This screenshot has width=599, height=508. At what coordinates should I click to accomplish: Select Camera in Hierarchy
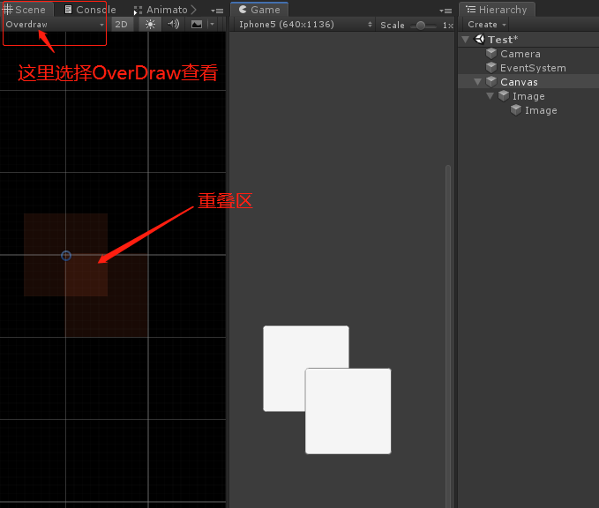(x=528, y=54)
